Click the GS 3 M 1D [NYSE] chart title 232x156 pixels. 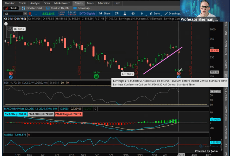point(15,19)
